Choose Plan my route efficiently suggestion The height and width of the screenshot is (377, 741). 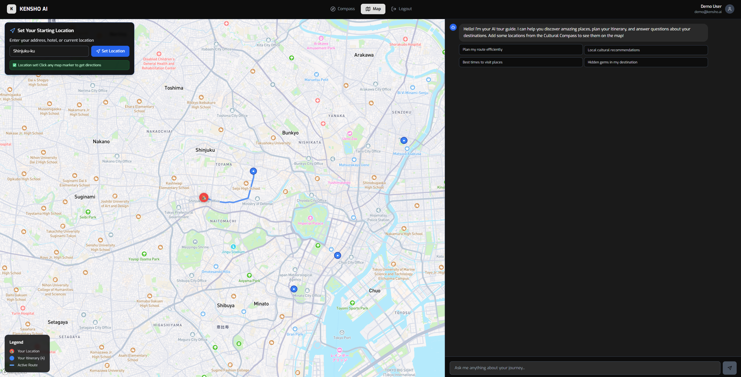click(520, 50)
